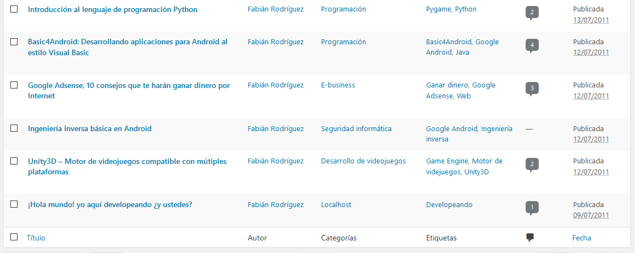Filter posts by the Unity3D tag

click(x=476, y=172)
